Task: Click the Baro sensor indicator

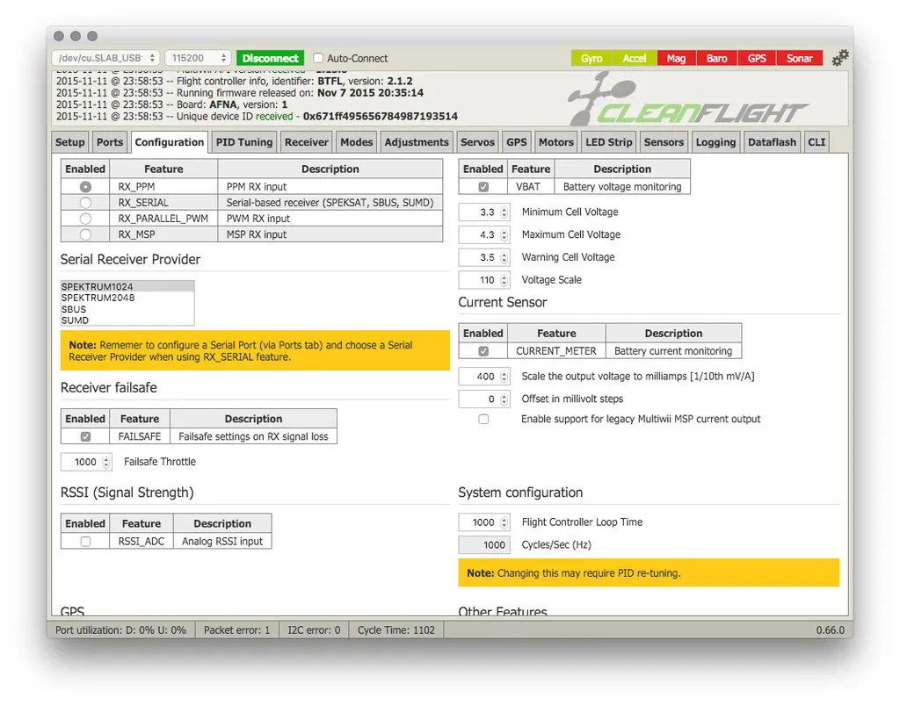Action: tap(716, 59)
